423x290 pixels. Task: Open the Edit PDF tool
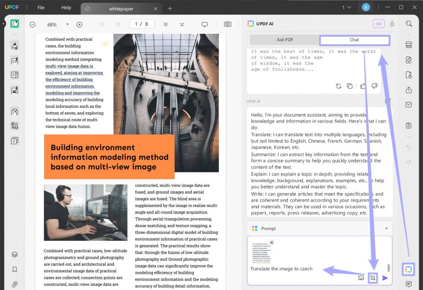[x=15, y=60]
